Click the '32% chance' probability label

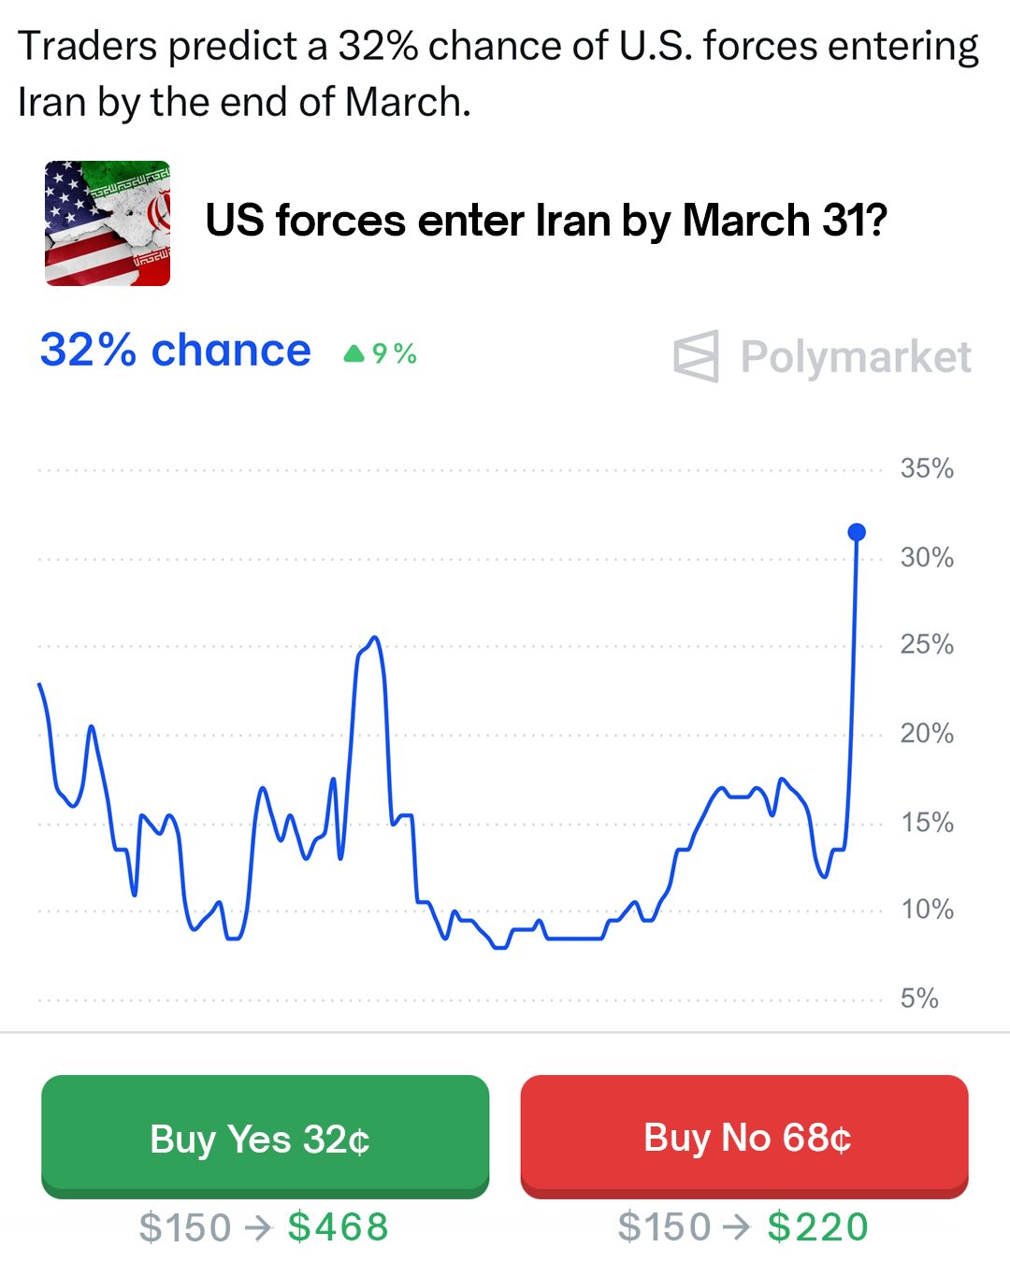pyautogui.click(x=176, y=351)
